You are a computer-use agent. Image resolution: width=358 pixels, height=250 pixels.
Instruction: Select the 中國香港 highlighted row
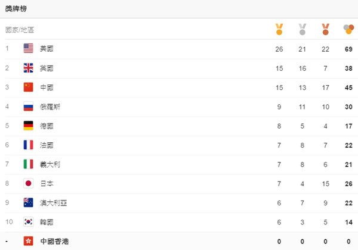179,241
